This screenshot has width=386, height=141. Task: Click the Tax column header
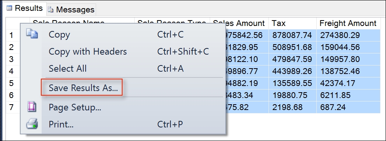coord(293,23)
